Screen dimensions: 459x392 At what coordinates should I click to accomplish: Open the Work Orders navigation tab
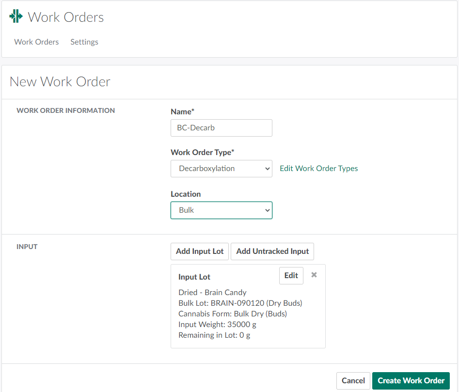[x=36, y=42]
